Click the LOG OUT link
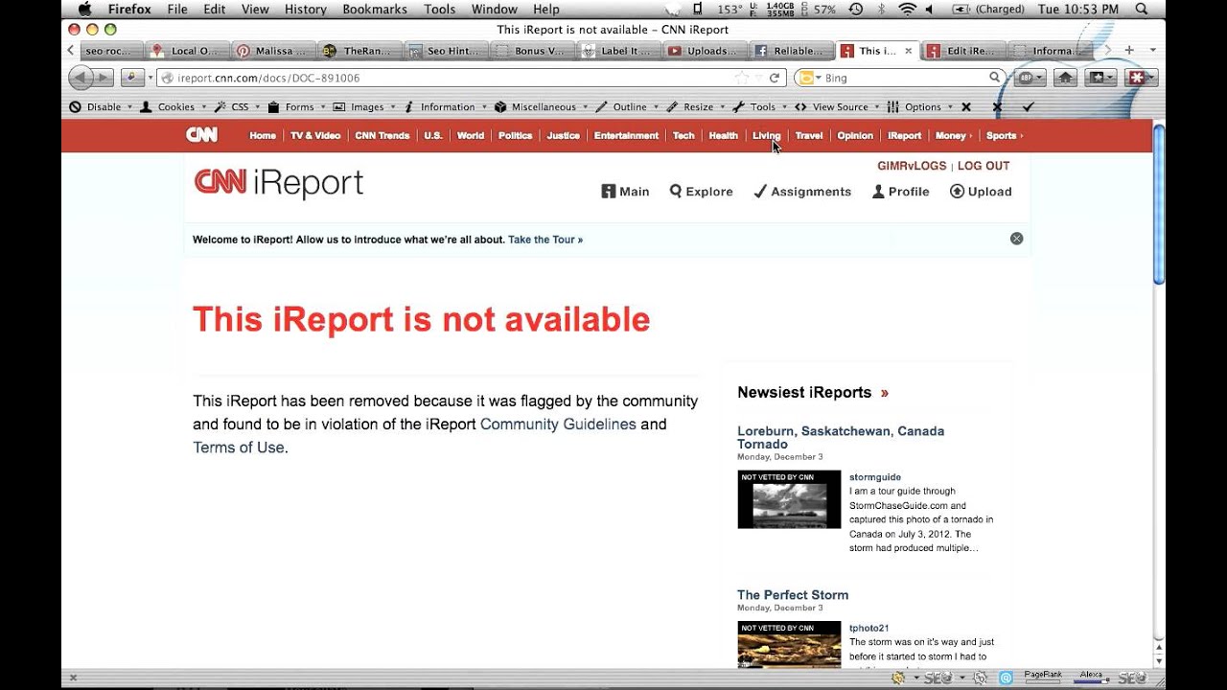The image size is (1227, 690). click(984, 166)
